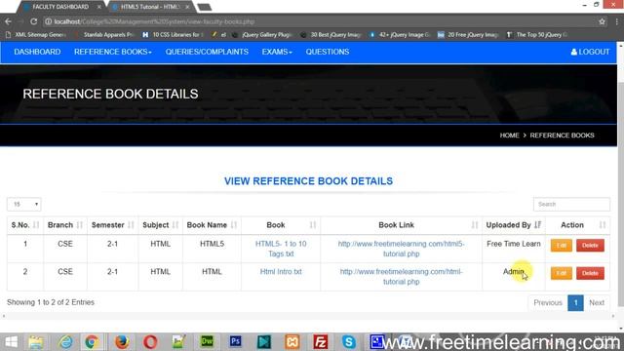Open a new browser tab

(x=204, y=7)
